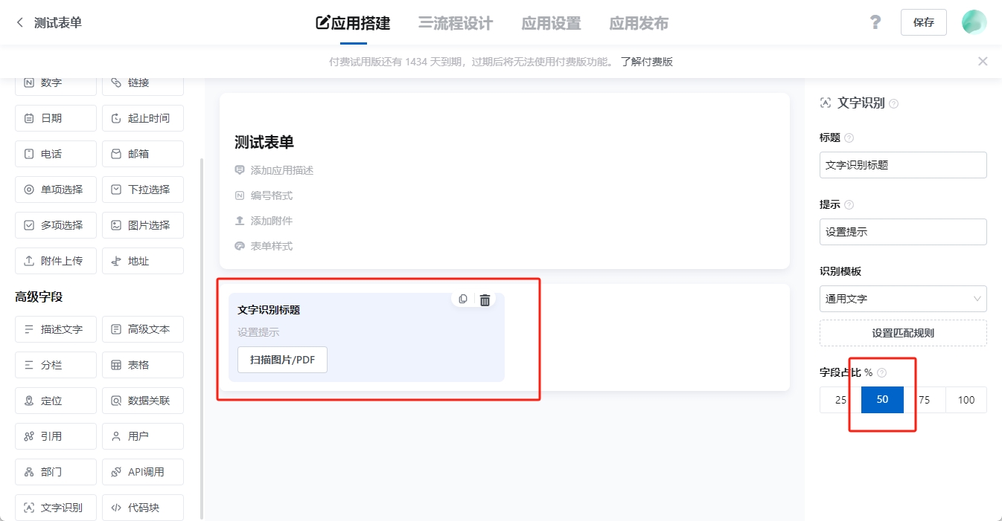The width and height of the screenshot is (1002, 521).
Task: Click the help icon next to 标题
Action: click(x=849, y=137)
